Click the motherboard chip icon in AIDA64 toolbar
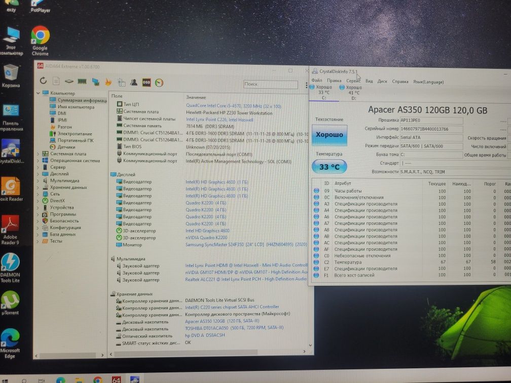Screen dimensions: 511x383 point(69,81)
